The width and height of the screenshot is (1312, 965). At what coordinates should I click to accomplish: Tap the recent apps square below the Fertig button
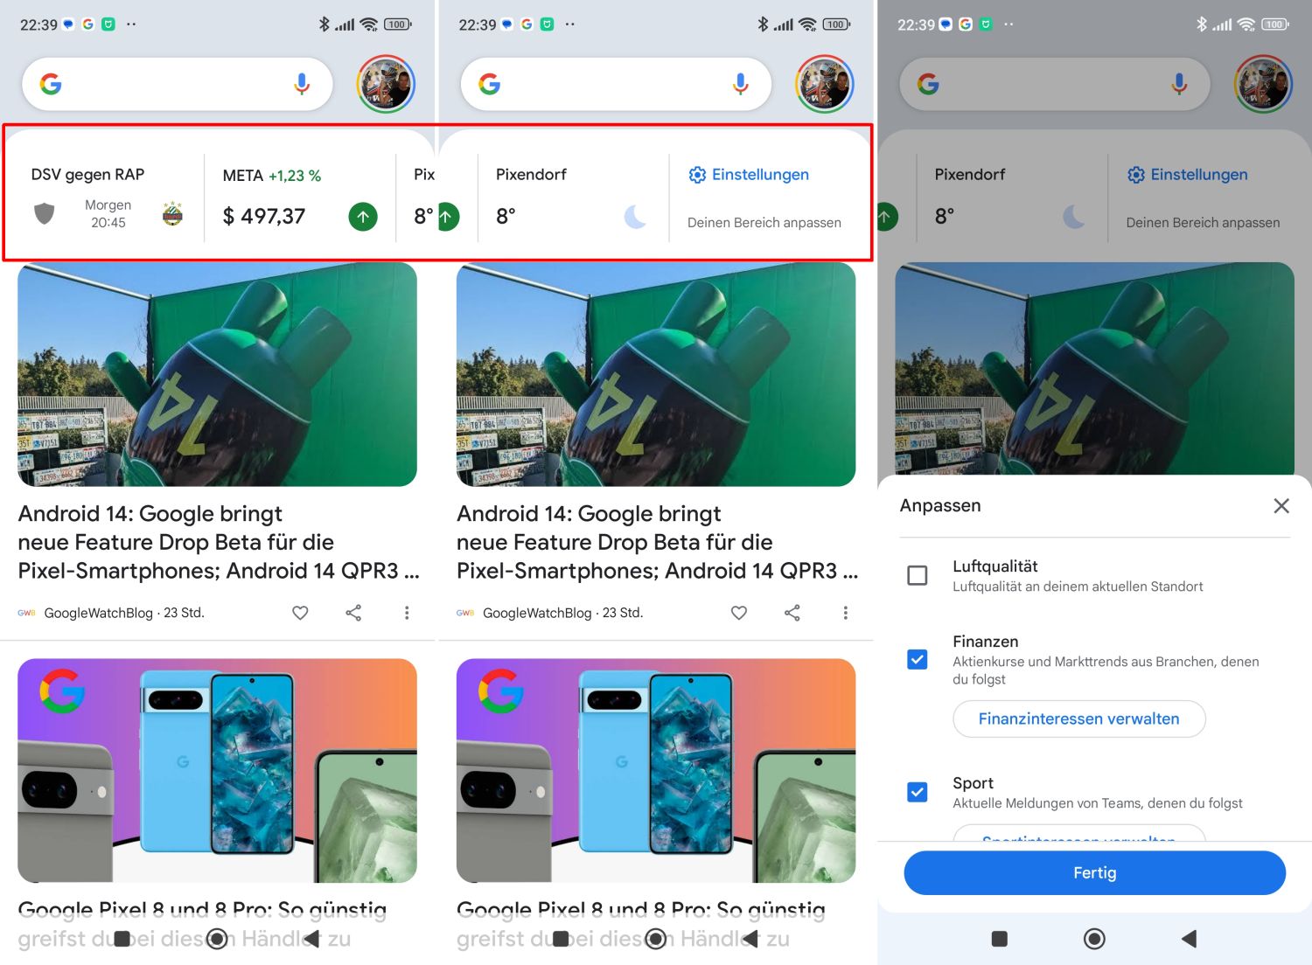tap(1000, 939)
